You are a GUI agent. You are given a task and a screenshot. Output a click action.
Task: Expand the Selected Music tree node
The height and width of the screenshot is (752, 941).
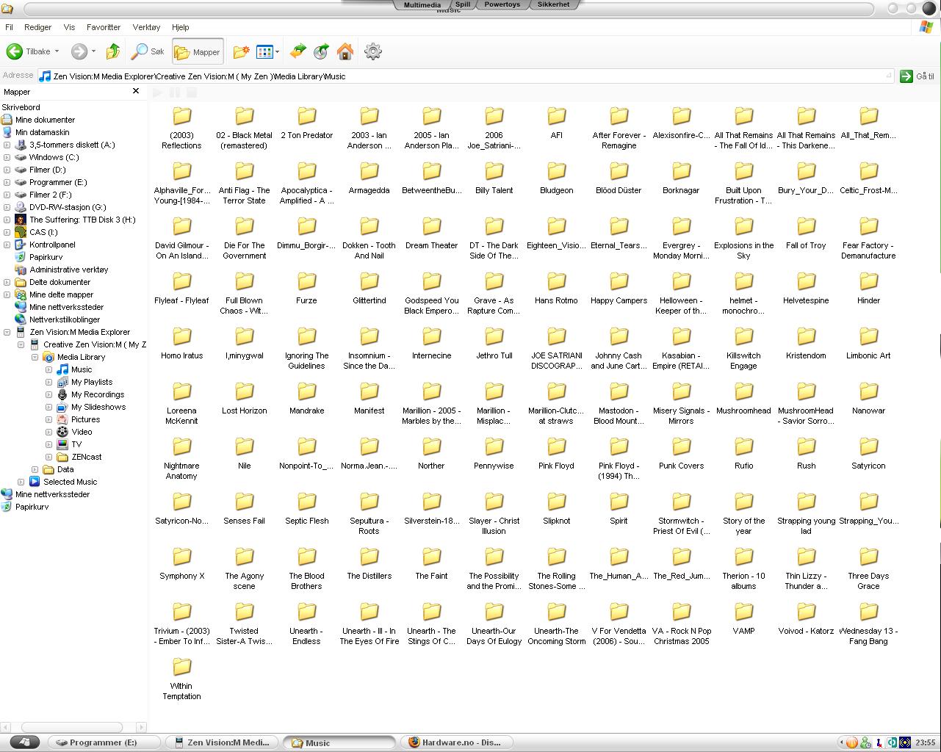[21, 482]
